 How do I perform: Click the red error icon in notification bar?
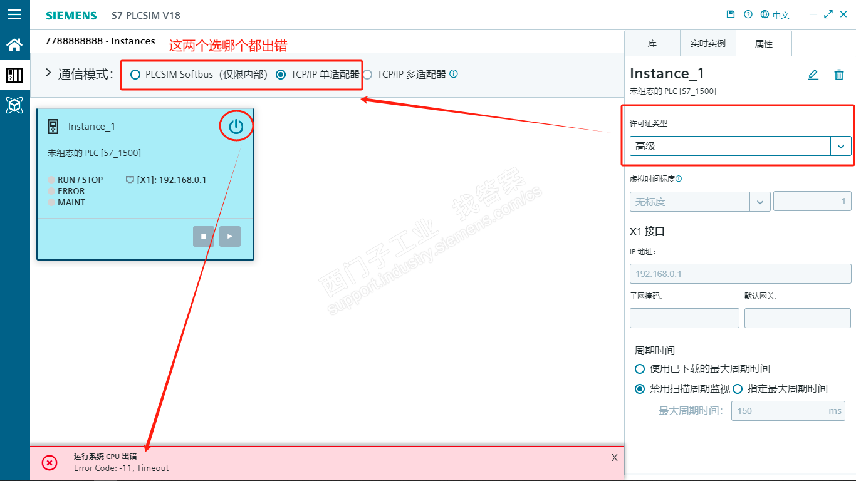[50, 463]
